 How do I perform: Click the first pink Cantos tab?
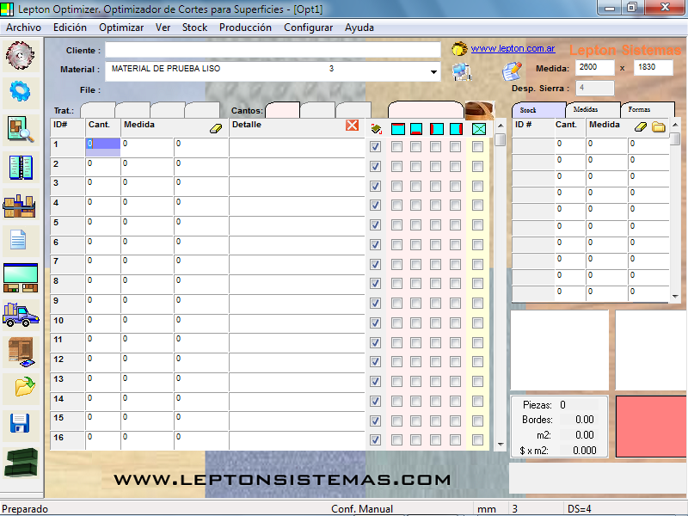point(283,110)
